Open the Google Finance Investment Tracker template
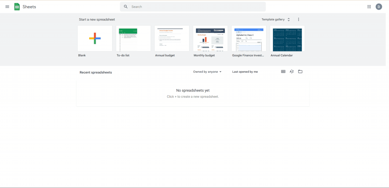Image resolution: width=389 pixels, height=188 pixels. tap(249, 38)
